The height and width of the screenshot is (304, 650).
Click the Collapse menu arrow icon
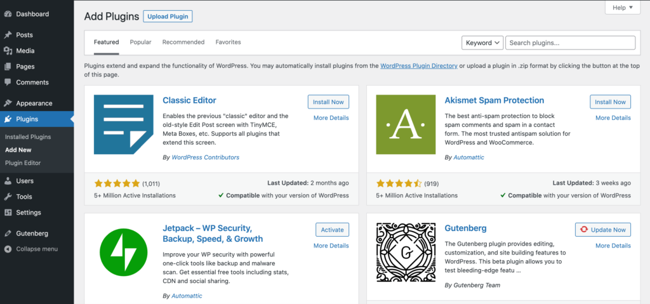(8, 249)
